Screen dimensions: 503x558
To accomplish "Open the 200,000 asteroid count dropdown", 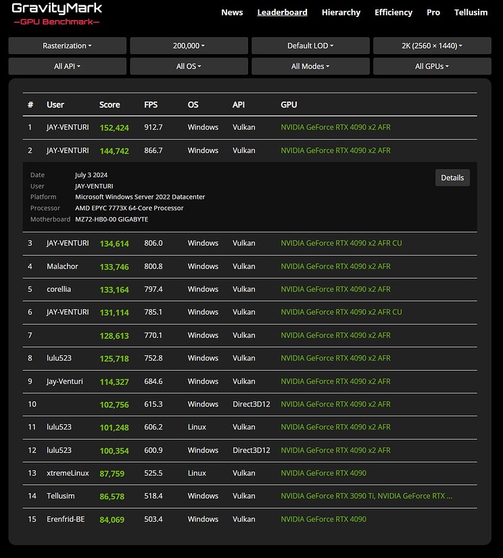I will (x=188, y=45).
